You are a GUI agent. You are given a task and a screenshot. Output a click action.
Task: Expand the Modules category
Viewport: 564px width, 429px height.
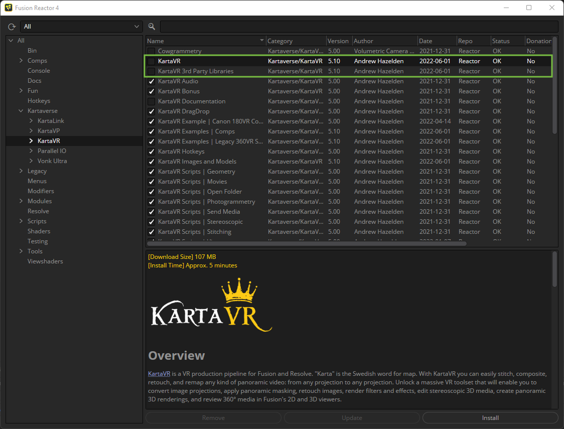point(21,201)
